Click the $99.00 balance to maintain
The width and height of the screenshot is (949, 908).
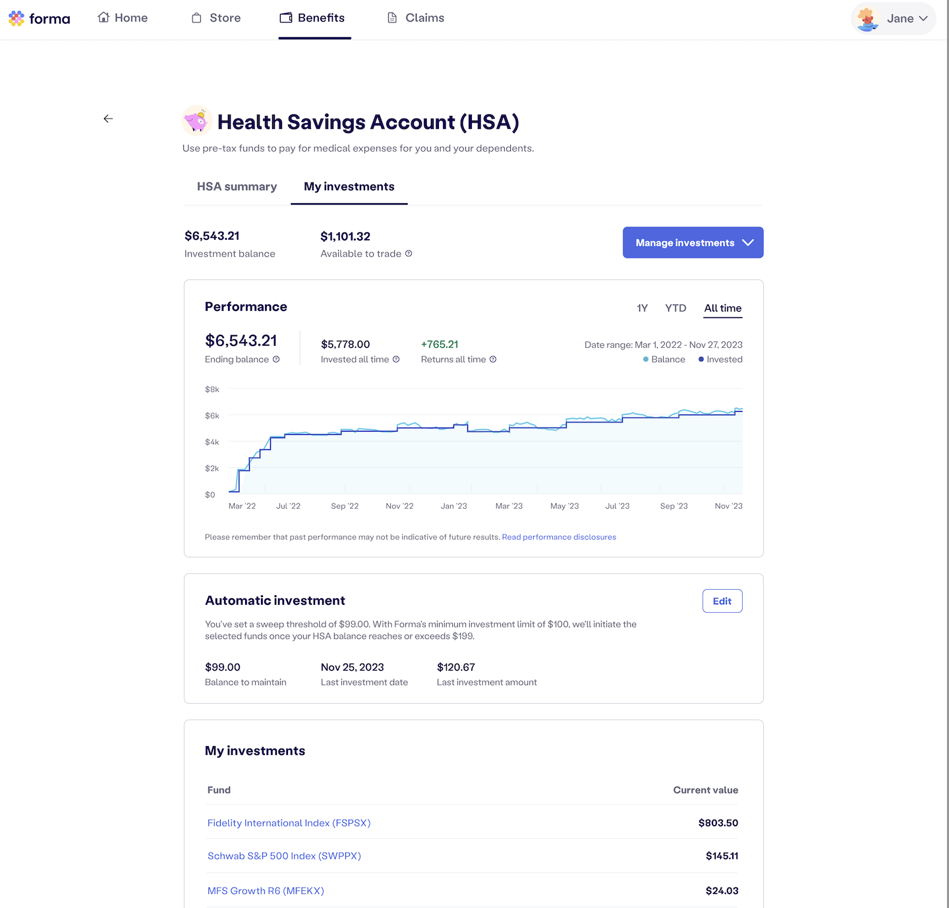(x=223, y=667)
